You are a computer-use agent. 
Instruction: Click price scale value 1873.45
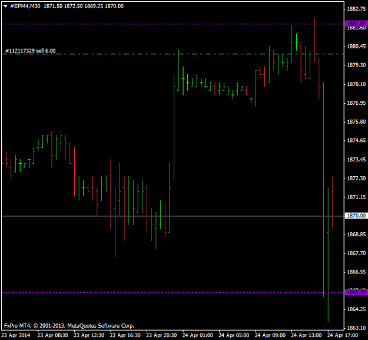[x=356, y=160]
